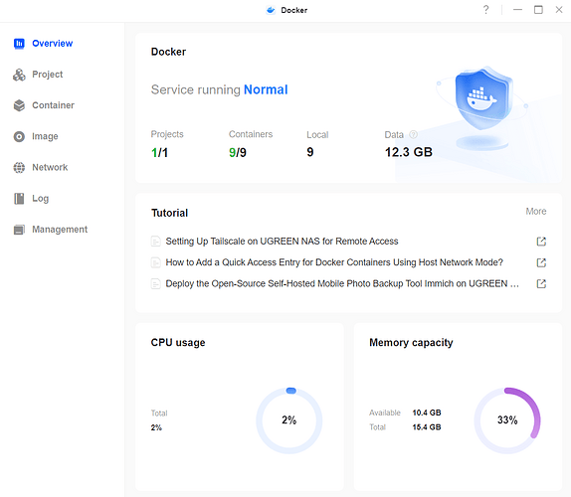Click More in the Tutorial panel
The width and height of the screenshot is (571, 497).
(x=535, y=212)
